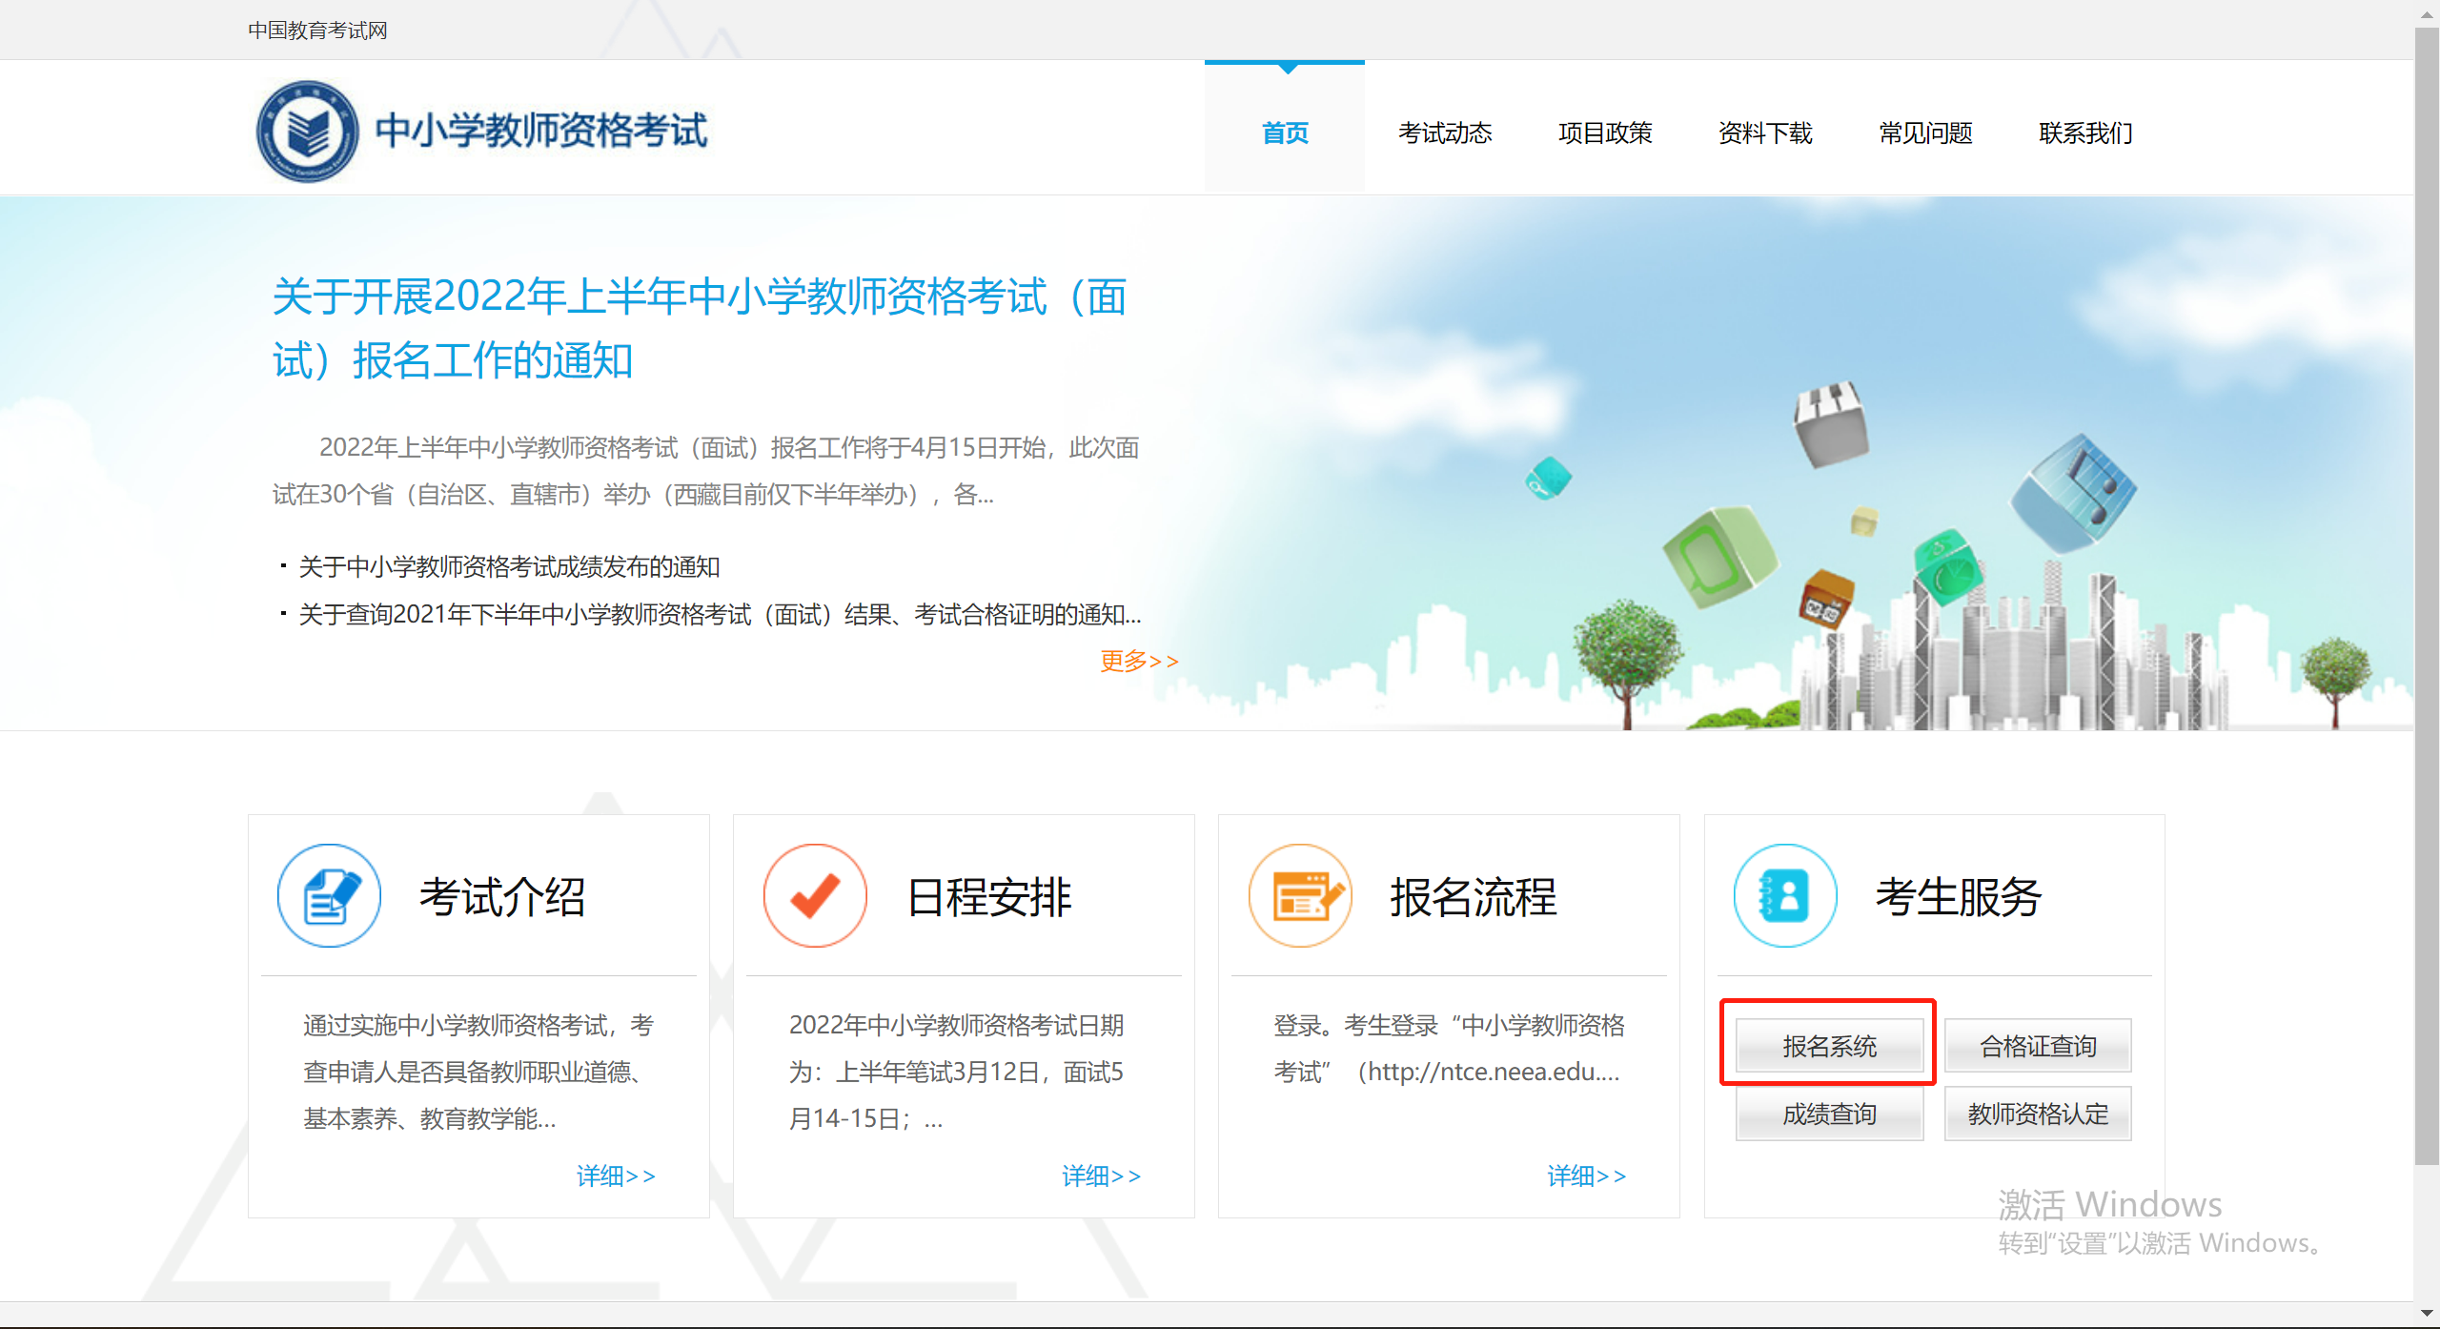Expand the news list via 更多>> link
Screen dimensions: 2440x1329
click(1139, 661)
